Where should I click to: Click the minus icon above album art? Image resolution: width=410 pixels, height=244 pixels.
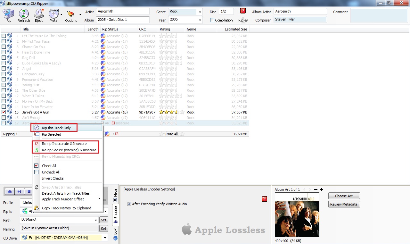coord(316,189)
